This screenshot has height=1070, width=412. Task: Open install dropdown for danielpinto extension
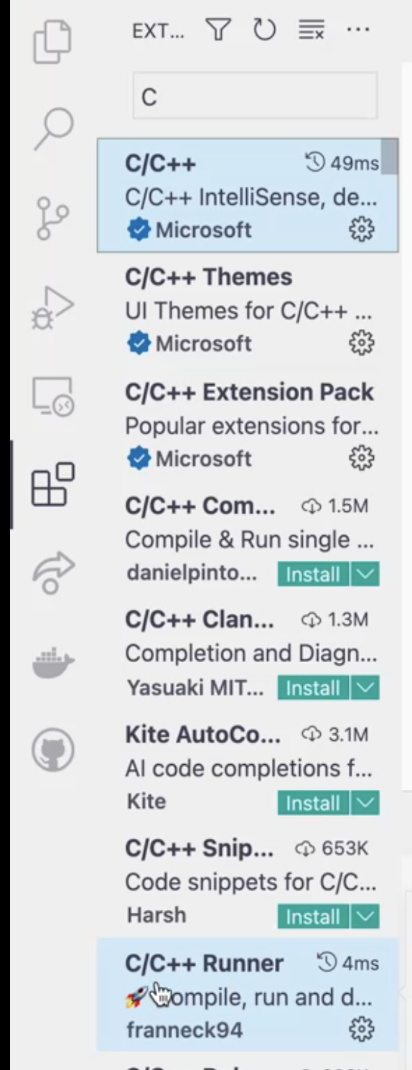tap(365, 574)
